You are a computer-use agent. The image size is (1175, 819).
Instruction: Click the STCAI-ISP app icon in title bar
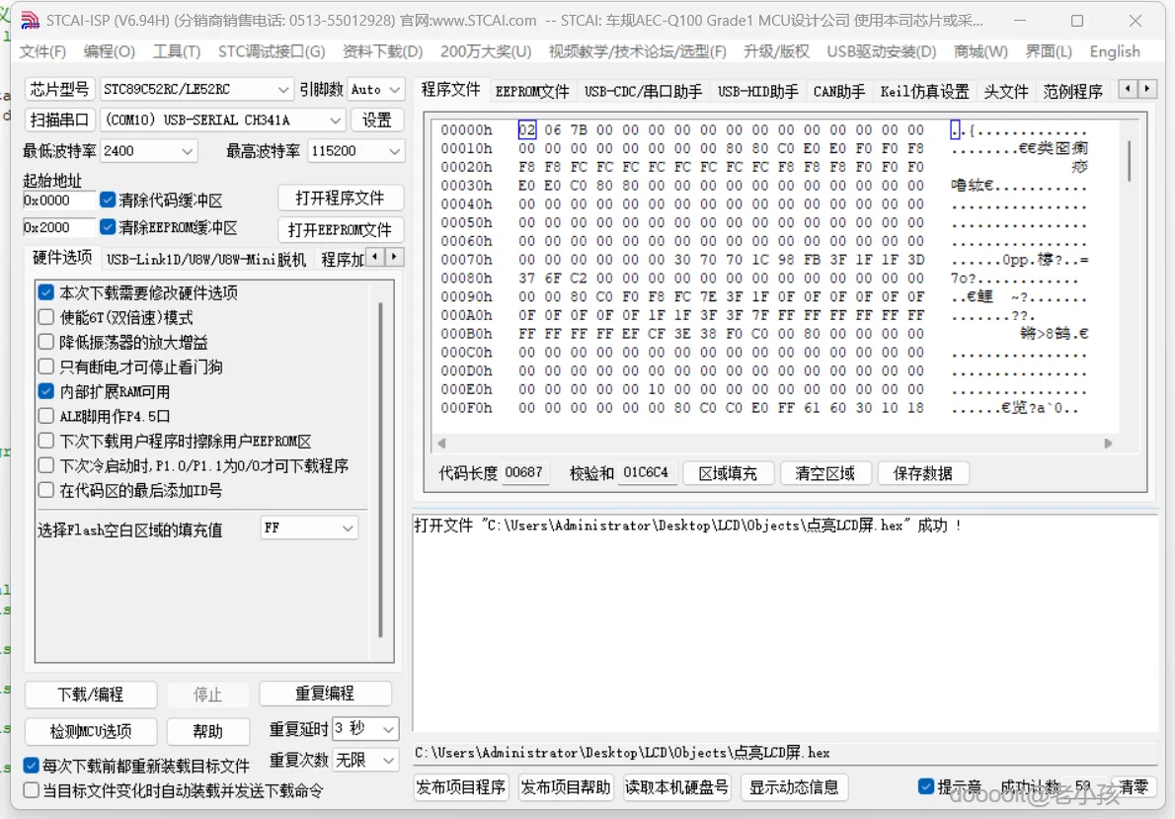tap(30, 20)
